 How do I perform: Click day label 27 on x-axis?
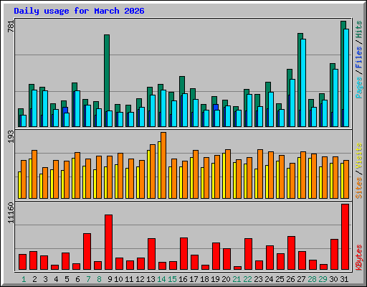(x=301, y=279)
